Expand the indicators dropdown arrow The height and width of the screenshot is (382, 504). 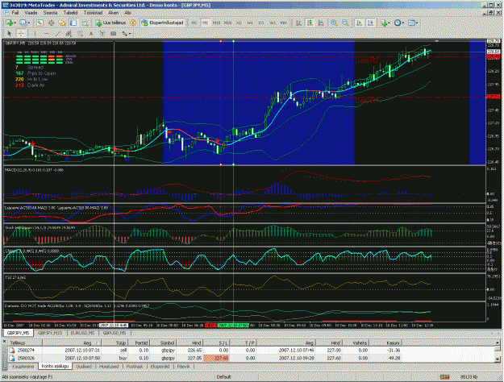click(389, 23)
